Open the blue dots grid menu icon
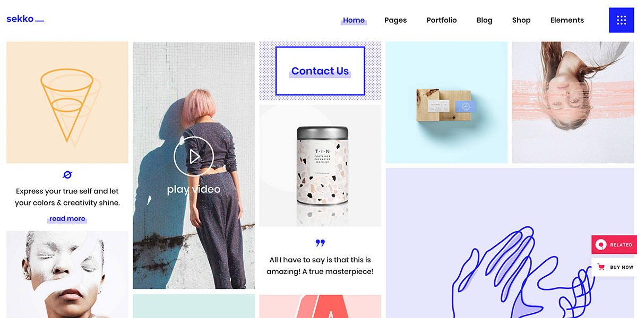 622,20
